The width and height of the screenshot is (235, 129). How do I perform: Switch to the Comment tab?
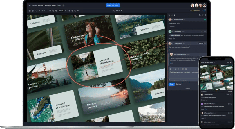[x=195, y=10]
